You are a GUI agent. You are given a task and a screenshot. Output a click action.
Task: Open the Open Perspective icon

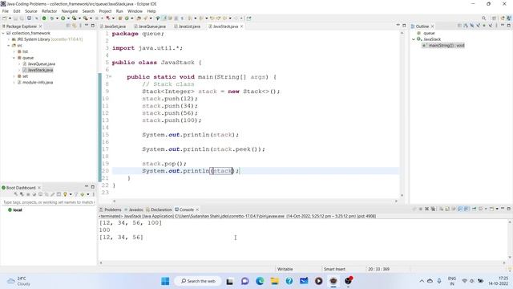[494, 18]
